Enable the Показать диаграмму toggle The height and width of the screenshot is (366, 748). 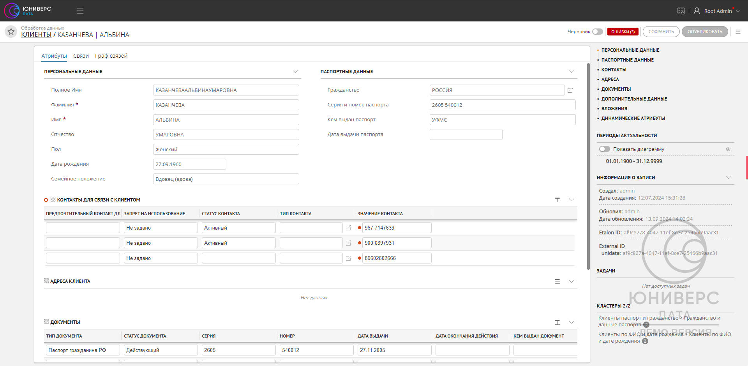pos(604,149)
